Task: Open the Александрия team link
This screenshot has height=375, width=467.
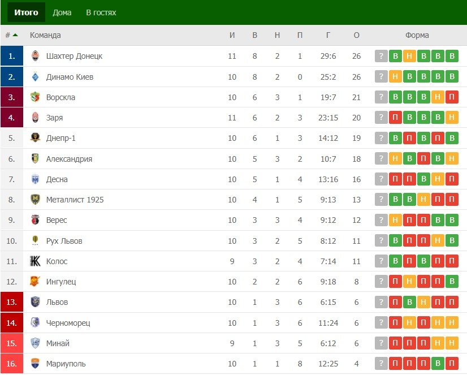Action: pos(69,159)
